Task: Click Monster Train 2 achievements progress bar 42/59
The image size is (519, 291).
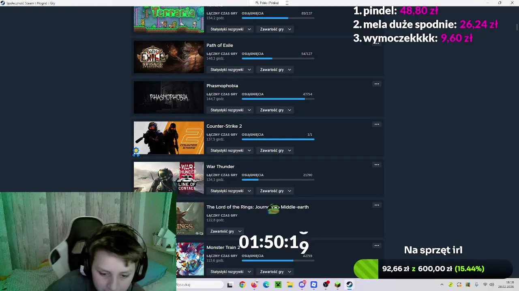Action: pyautogui.click(x=278, y=261)
